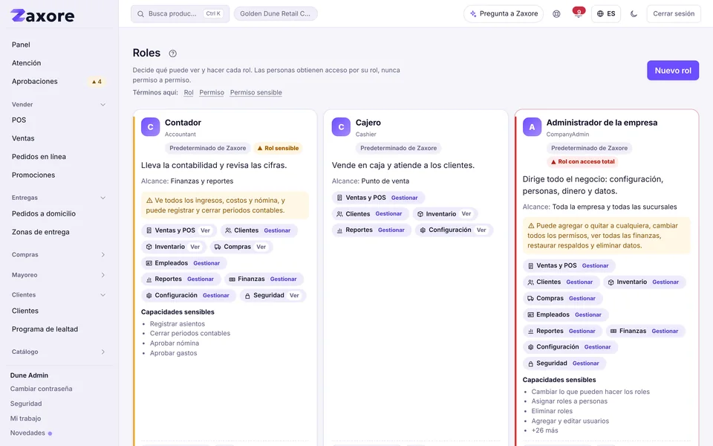Follow the Permiso sensible term link
Viewport: 713px width, 446px height.
coord(256,92)
